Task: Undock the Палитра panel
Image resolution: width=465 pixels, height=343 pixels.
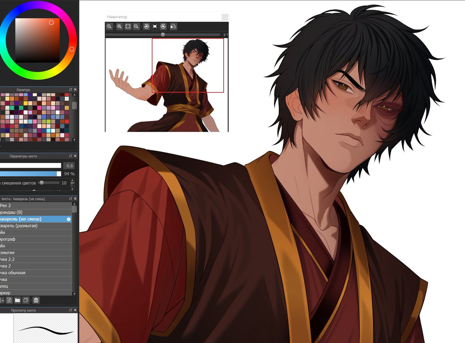Action: tap(71, 90)
